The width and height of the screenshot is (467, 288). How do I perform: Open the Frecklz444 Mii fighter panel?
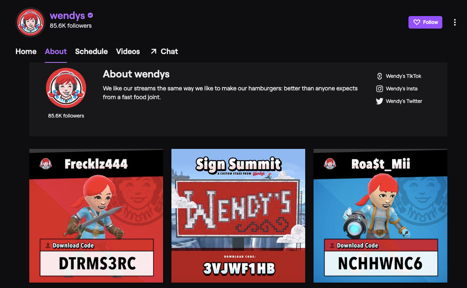96,216
